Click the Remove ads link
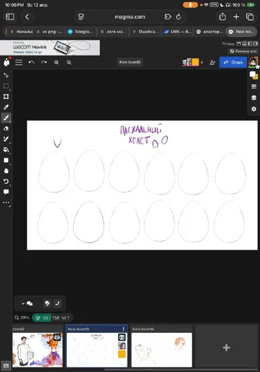The width and height of the screenshot is (260, 372). 243,51
